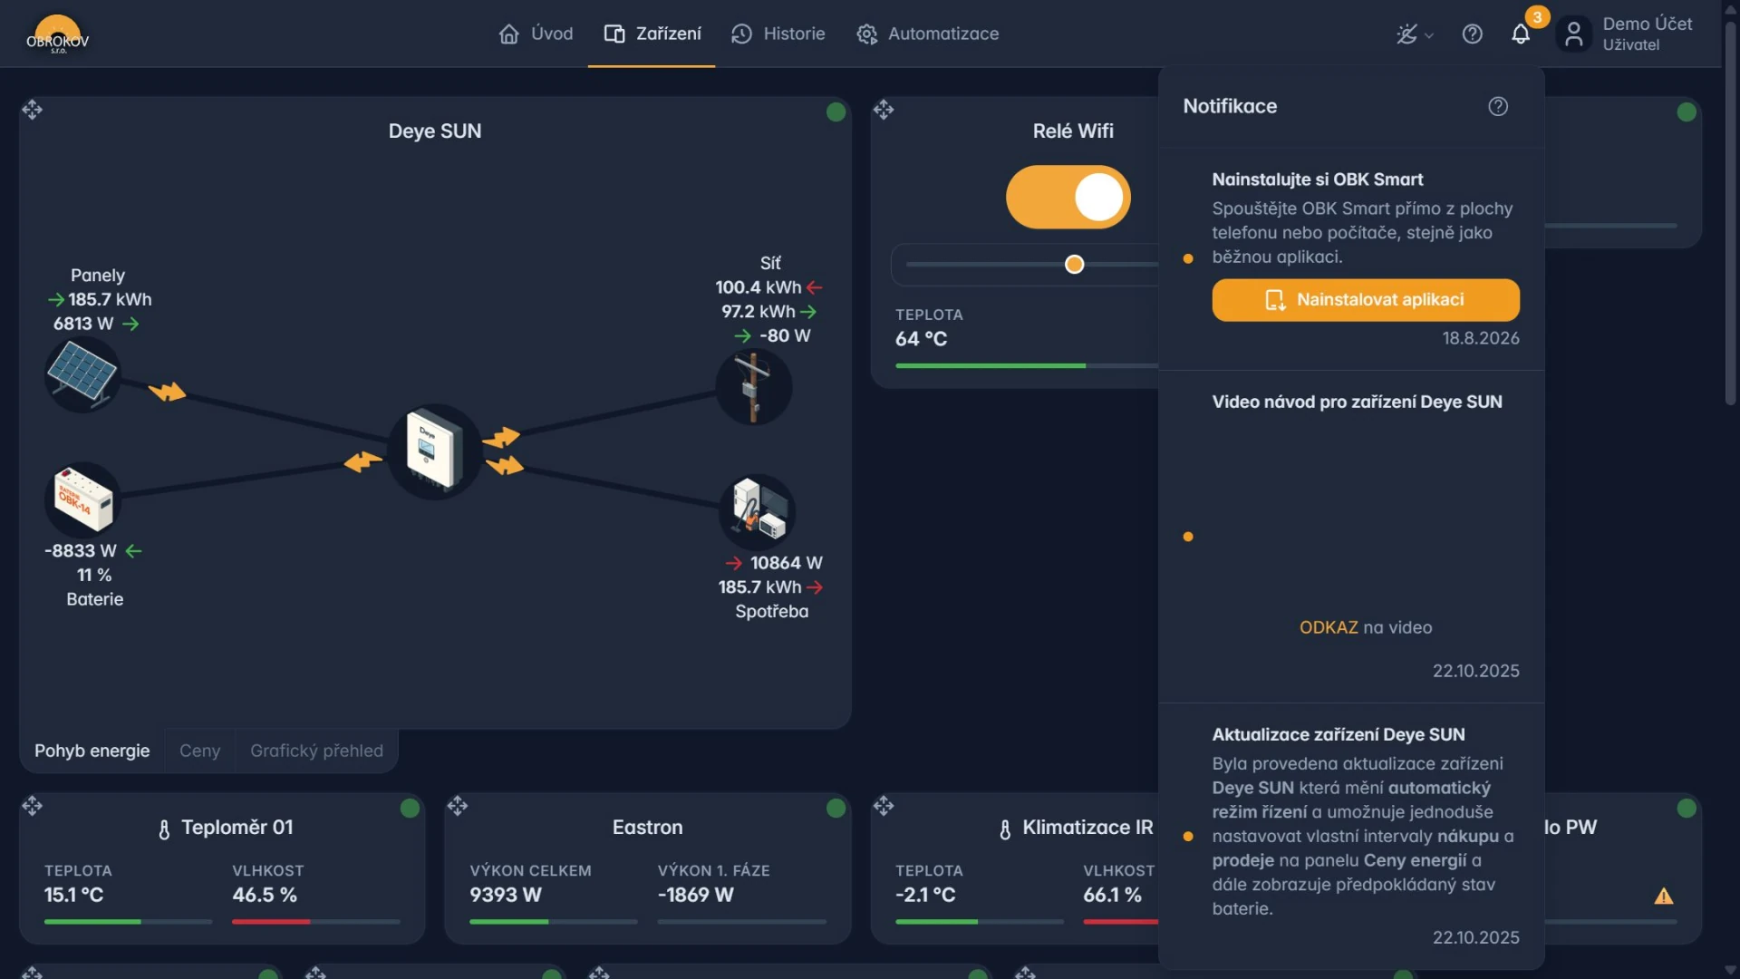This screenshot has height=979, width=1740.
Task: Click the Eastron status dot
Action: [x=836, y=808]
